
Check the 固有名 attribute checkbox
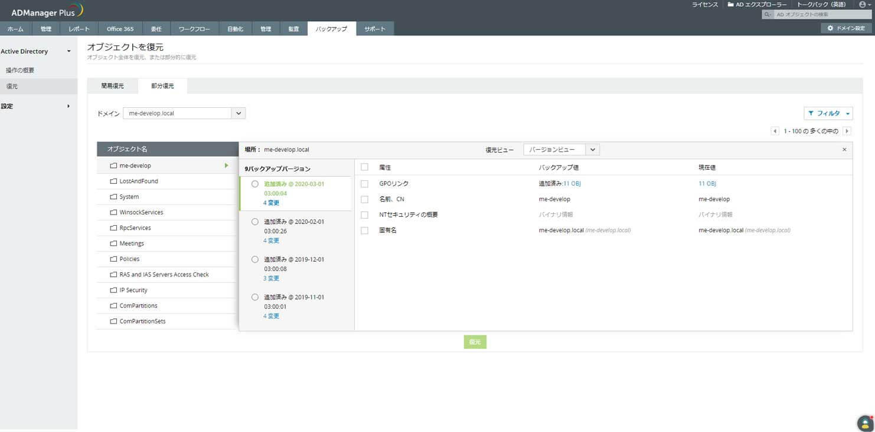[364, 230]
